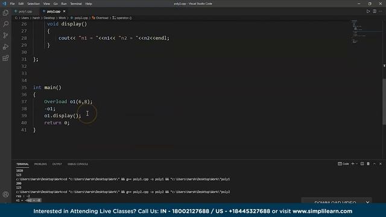
Task: Click the cout statement on line 28
Action: point(114,38)
